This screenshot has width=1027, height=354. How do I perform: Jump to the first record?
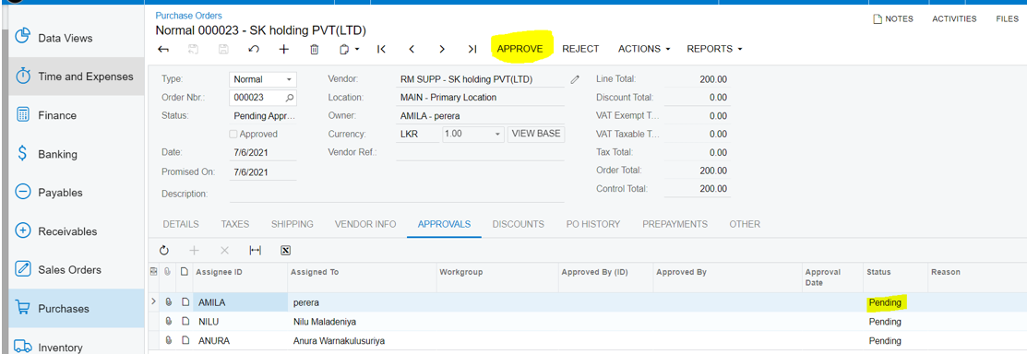382,49
